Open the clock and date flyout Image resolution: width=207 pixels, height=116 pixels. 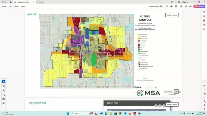point(200,113)
